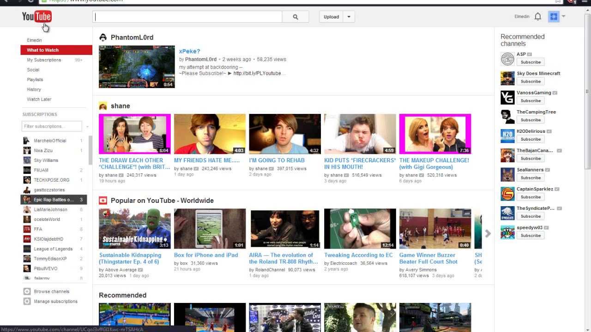Subscribe to TheCampingTree

pyautogui.click(x=531, y=120)
